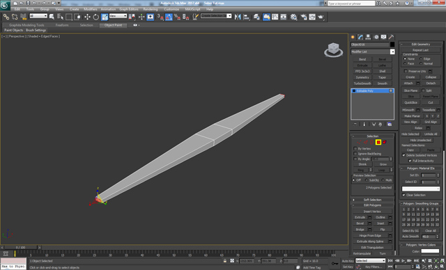Image resolution: width=446 pixels, height=270 pixels.
Task: Click Configure Modifier Sets icon
Action: coord(390,125)
